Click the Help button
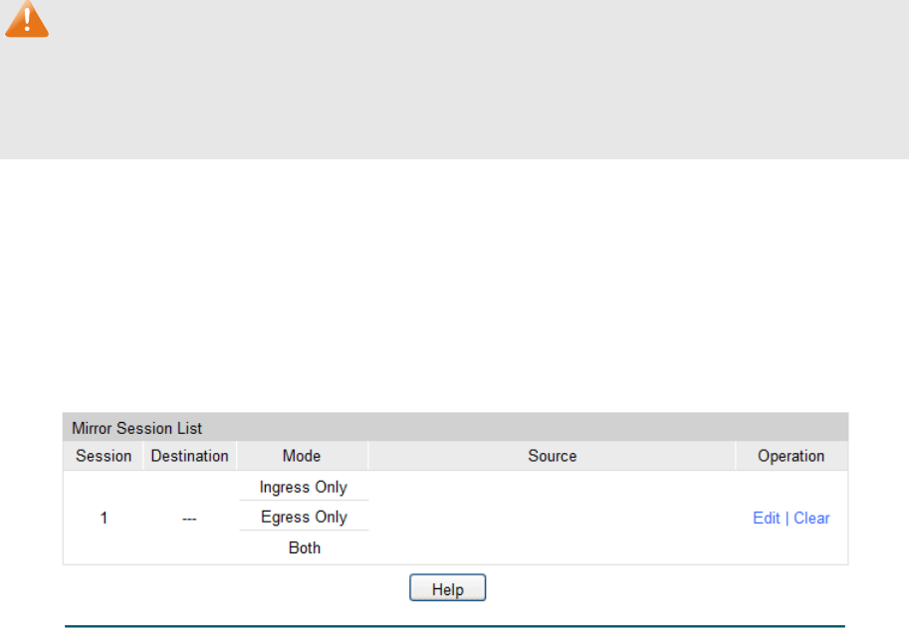Screen dimensions: 909x636 click(x=448, y=588)
